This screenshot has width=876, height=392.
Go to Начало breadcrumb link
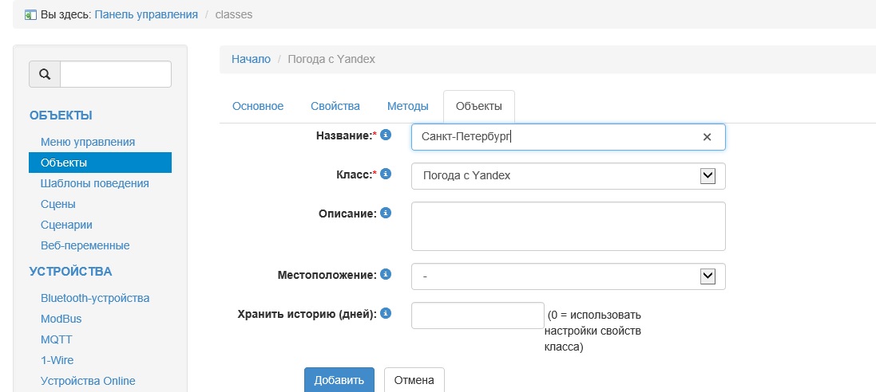[251, 59]
